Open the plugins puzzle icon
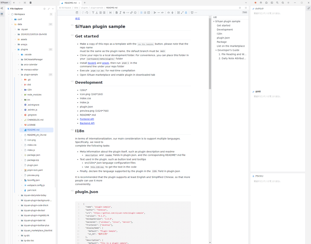 (266, 3)
